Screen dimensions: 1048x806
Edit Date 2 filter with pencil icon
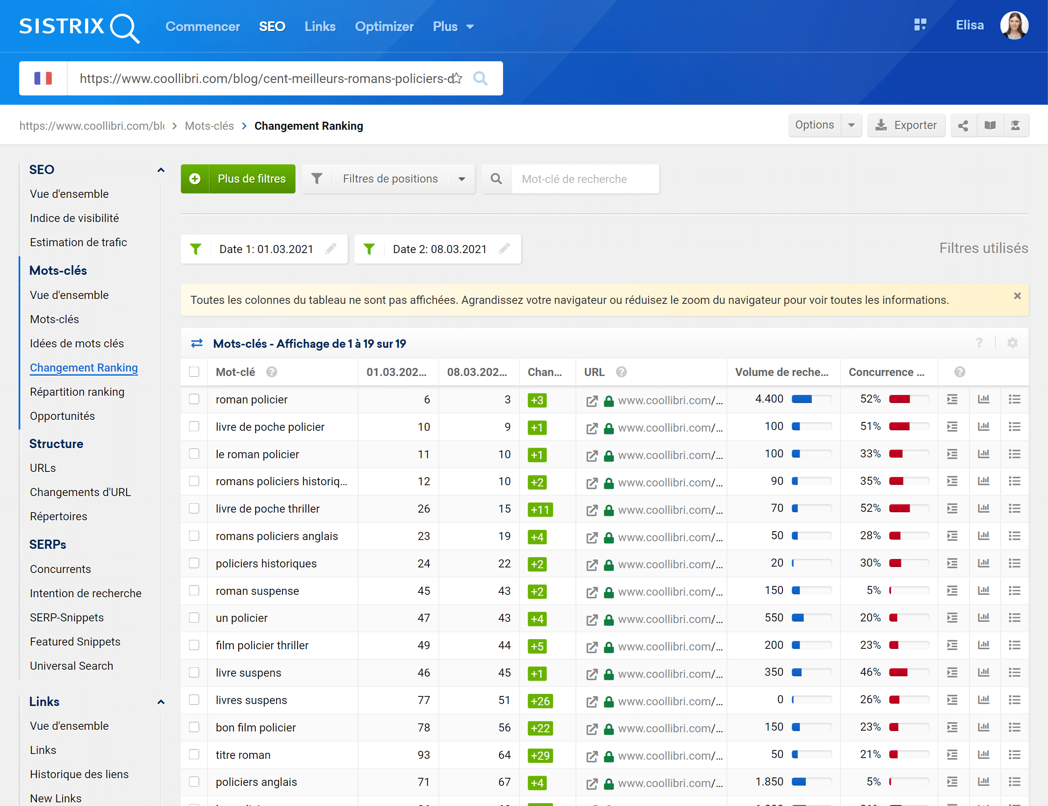pyautogui.click(x=504, y=249)
